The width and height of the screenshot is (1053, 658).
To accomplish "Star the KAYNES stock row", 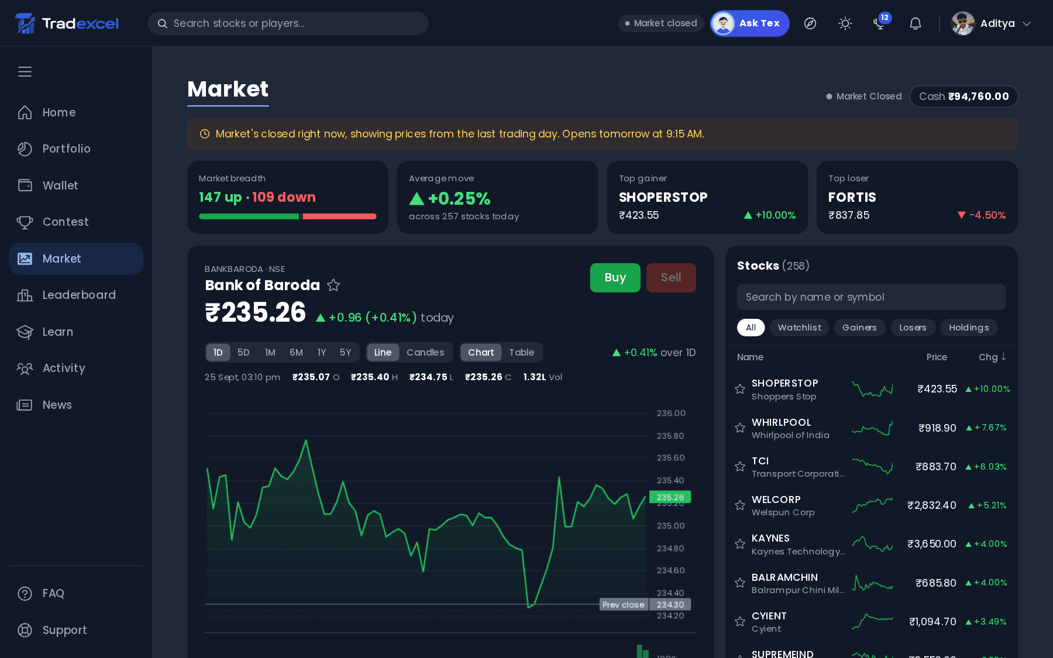I will click(x=740, y=545).
